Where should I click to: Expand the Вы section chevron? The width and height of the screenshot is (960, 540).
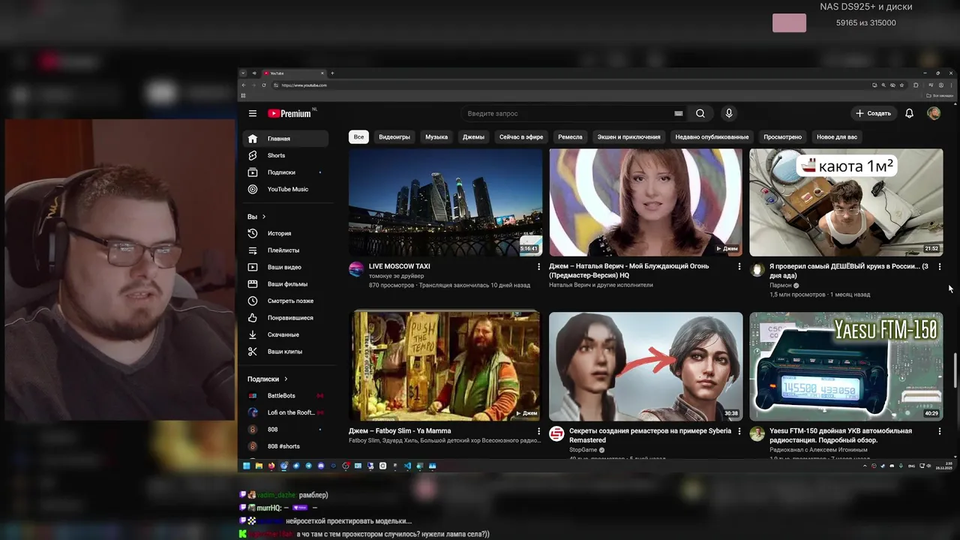pyautogui.click(x=263, y=217)
